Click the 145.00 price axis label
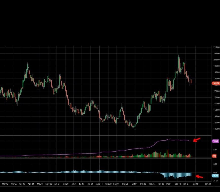Image resolution: width=220 pixels, height=192 pixels. [x=216, y=129]
